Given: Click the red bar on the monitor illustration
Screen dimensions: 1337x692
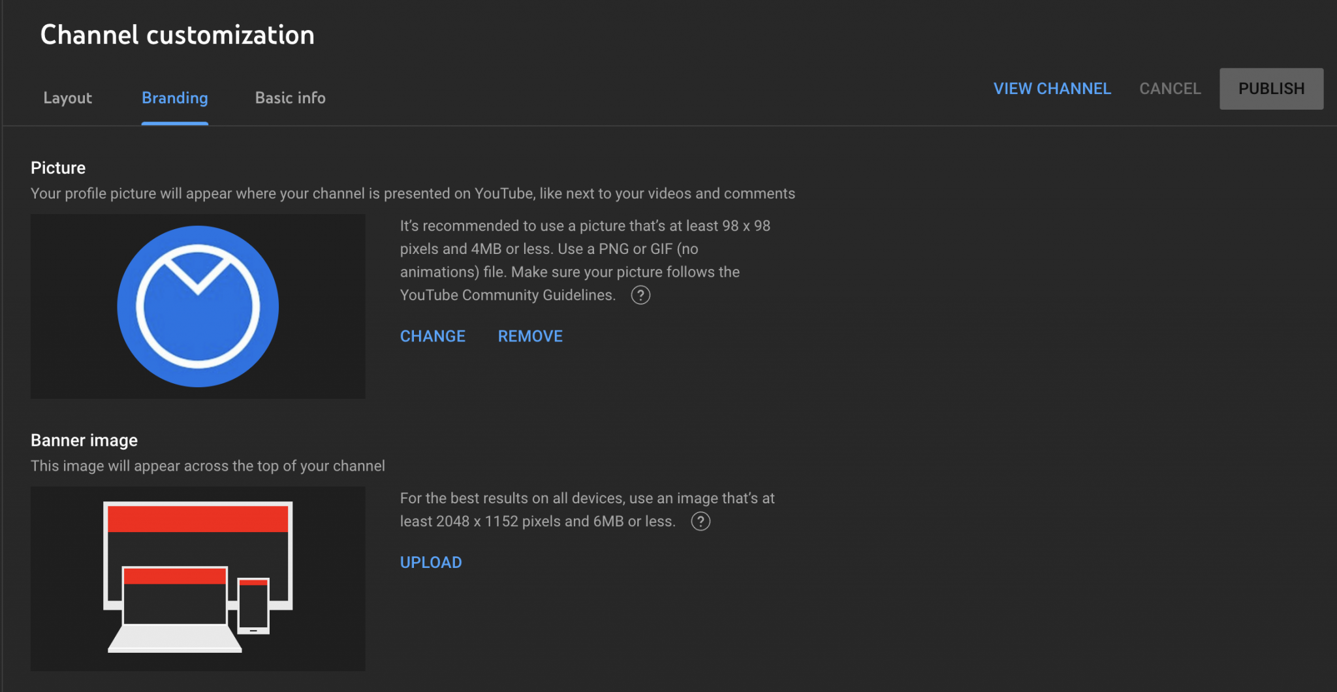Looking at the screenshot, I should (x=198, y=519).
